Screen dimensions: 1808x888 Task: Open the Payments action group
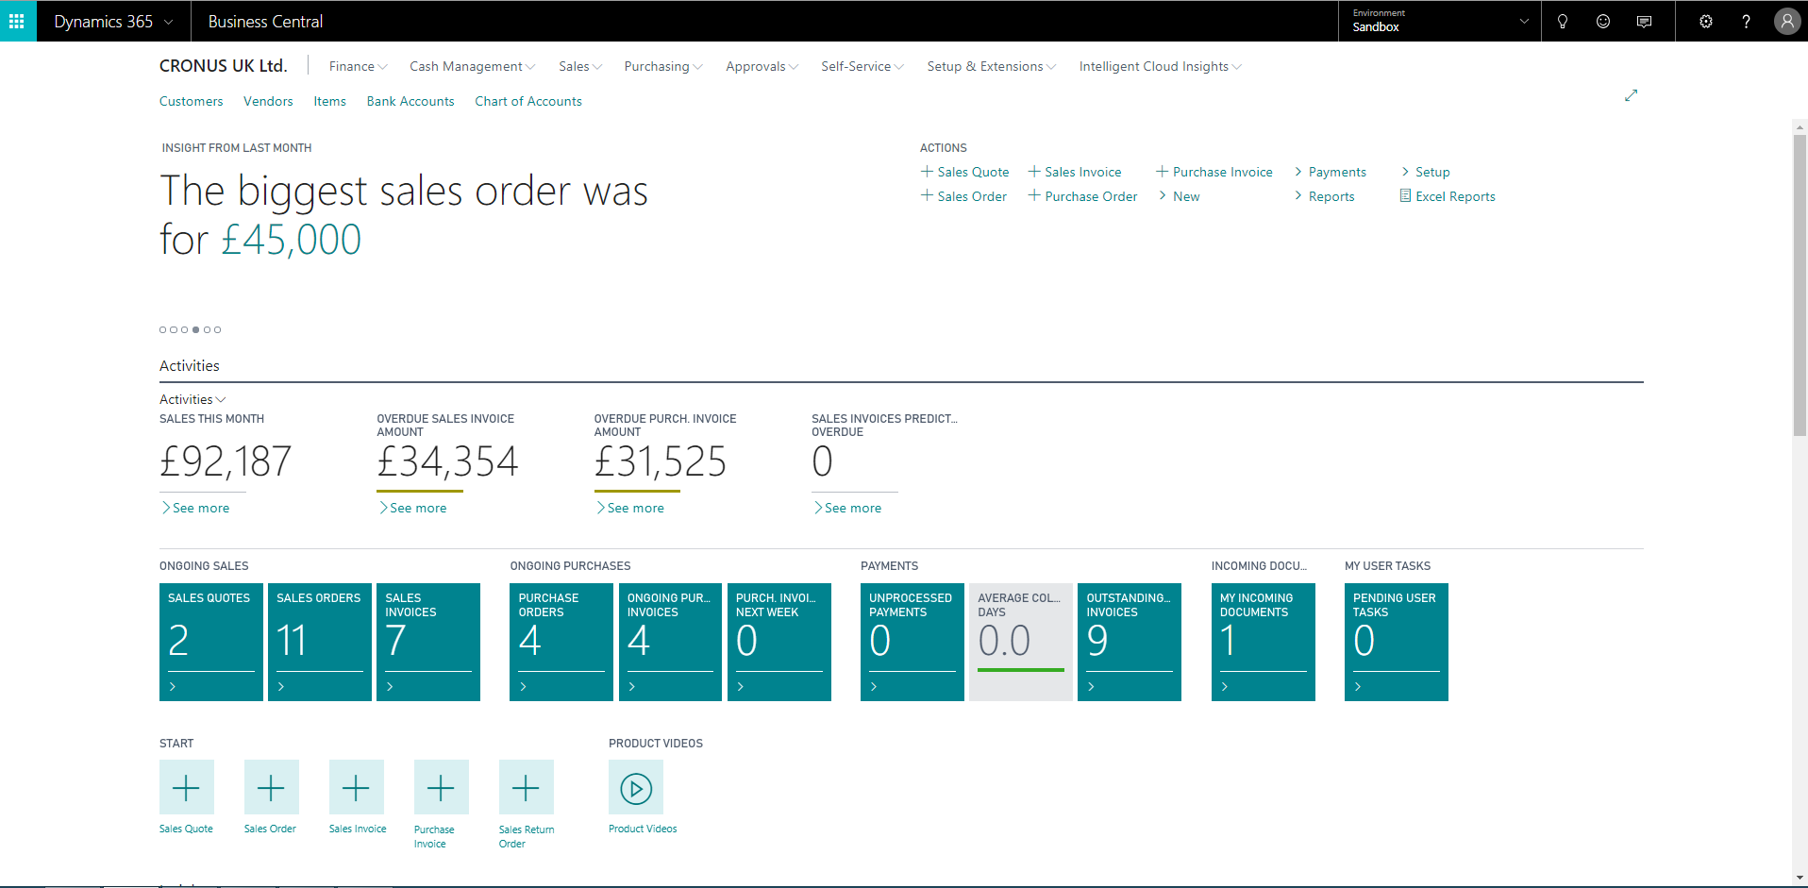click(x=1331, y=172)
